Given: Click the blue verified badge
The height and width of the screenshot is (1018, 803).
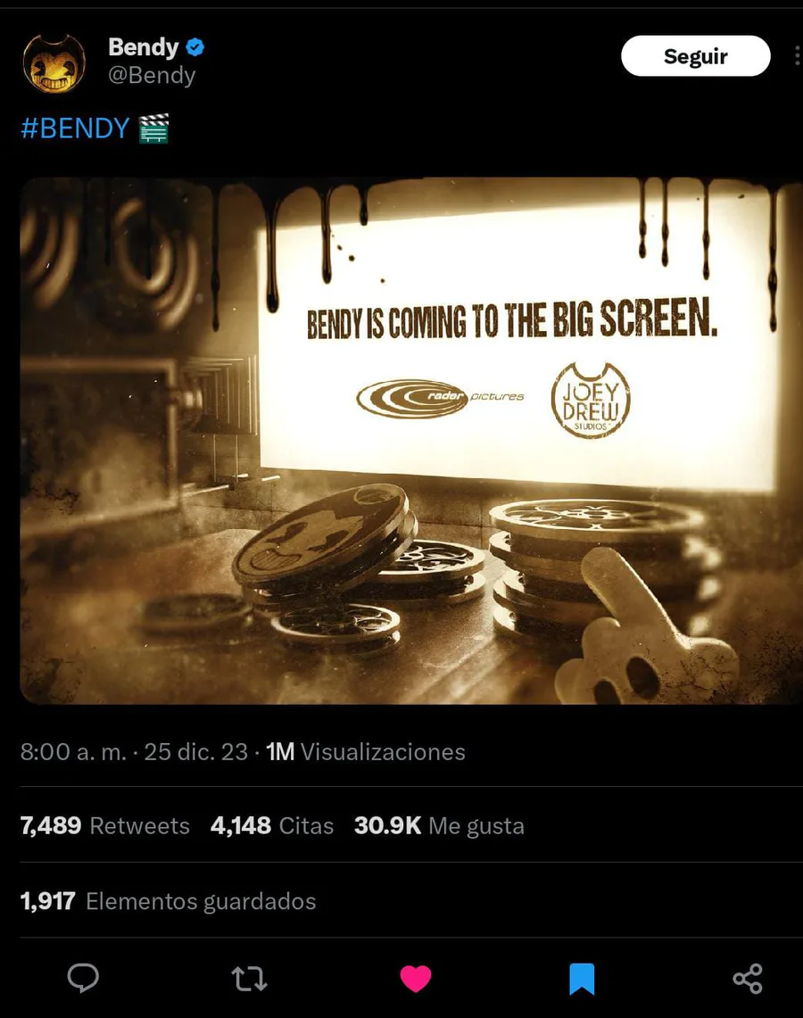Looking at the screenshot, I should [195, 47].
